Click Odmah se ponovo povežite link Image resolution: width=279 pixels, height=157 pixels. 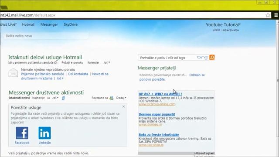tap(172, 77)
